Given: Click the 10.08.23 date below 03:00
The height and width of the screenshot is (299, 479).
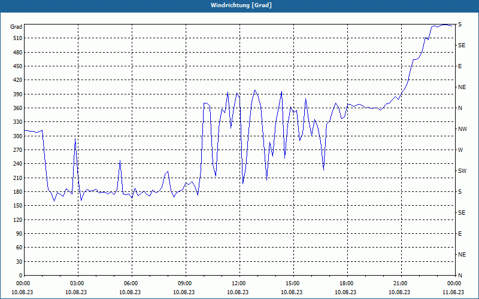Looking at the screenshot, I should pyautogui.click(x=76, y=292).
